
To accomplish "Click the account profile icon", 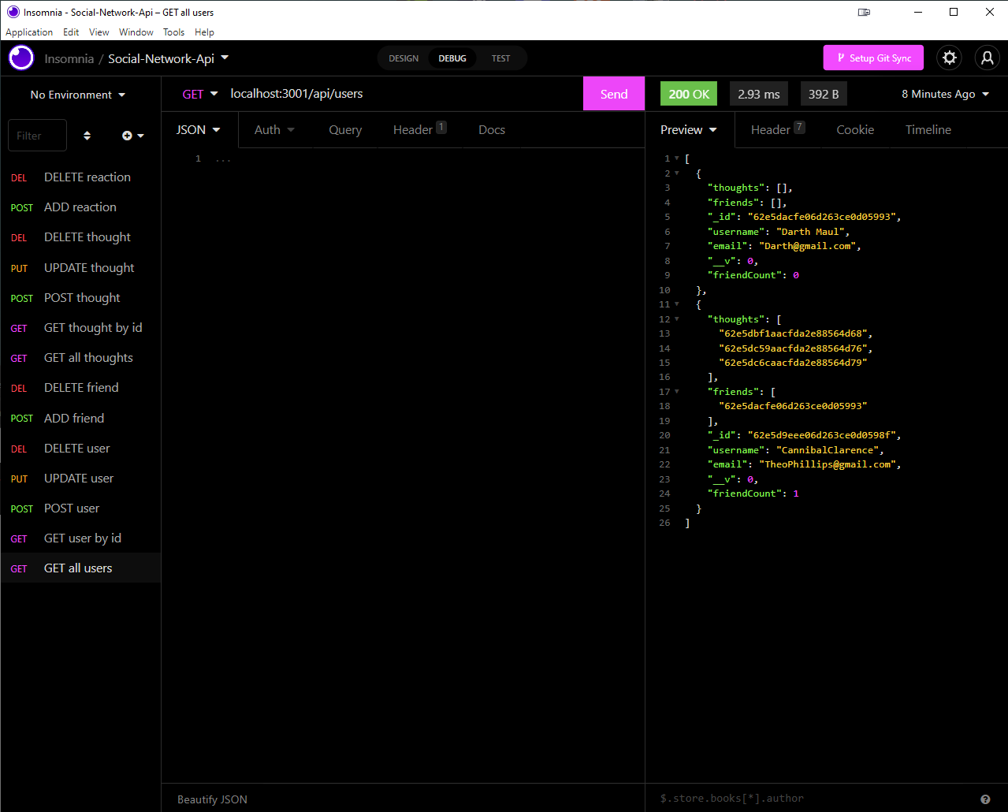I will 987,58.
